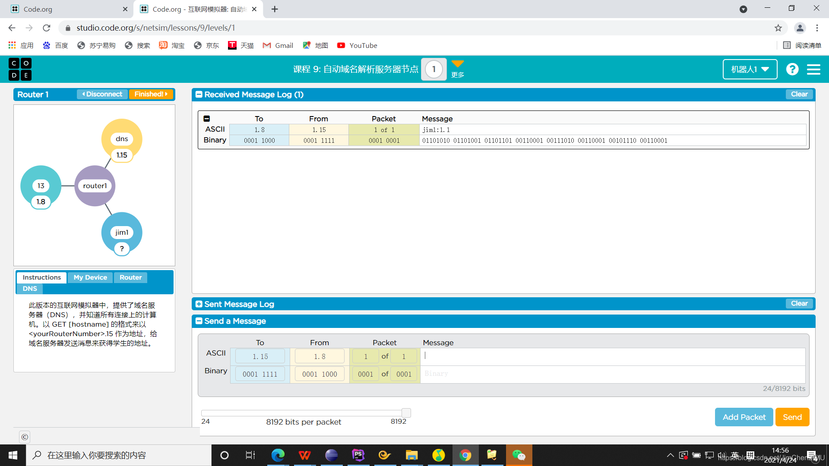Collapse the received packet row toggle
Image resolution: width=829 pixels, height=466 pixels.
pos(207,119)
